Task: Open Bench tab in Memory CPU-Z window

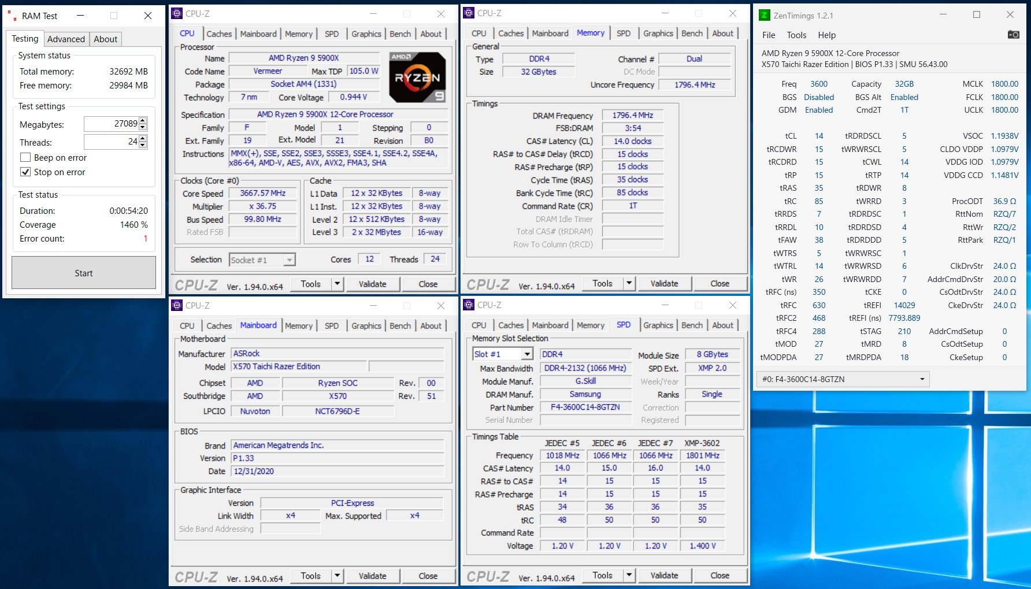Action: (x=692, y=33)
